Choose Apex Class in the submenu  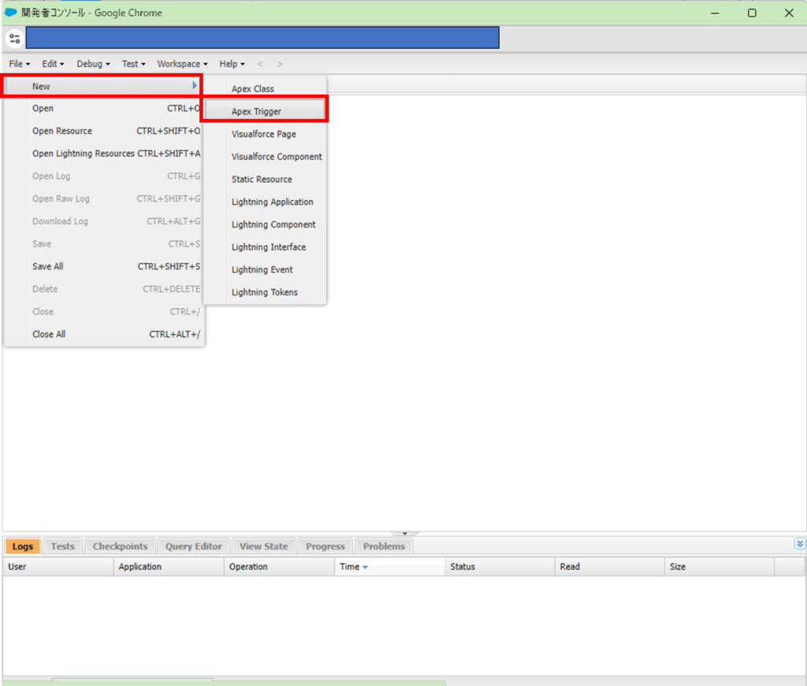(253, 89)
